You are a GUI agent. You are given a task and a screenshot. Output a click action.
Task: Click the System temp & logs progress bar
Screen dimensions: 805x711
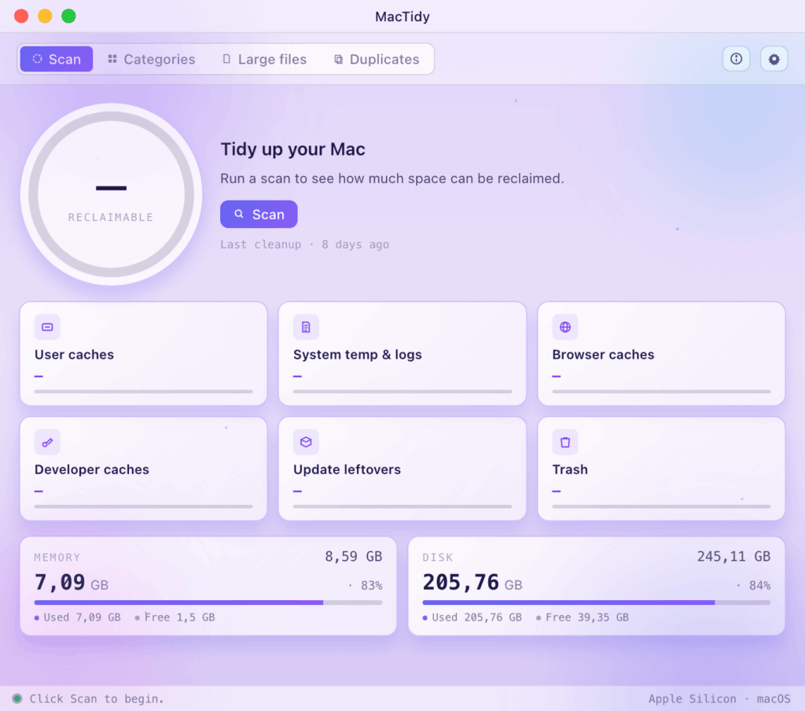coord(402,392)
